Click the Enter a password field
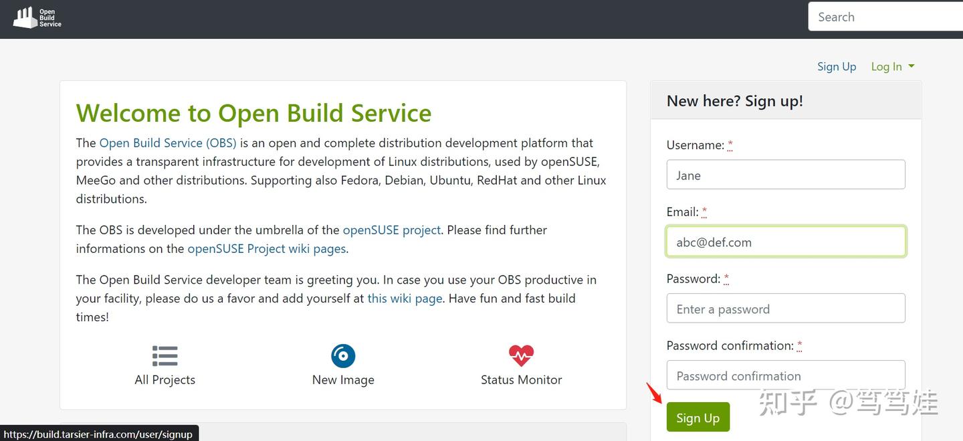This screenshot has width=963, height=441. click(x=785, y=308)
